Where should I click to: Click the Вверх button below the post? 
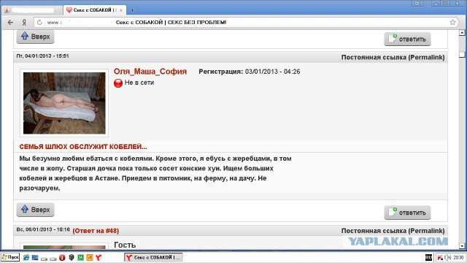tap(36, 210)
